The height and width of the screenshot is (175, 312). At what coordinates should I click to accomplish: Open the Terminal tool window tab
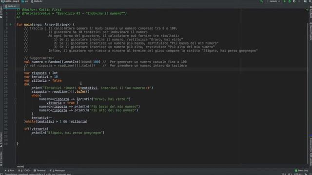(39, 171)
